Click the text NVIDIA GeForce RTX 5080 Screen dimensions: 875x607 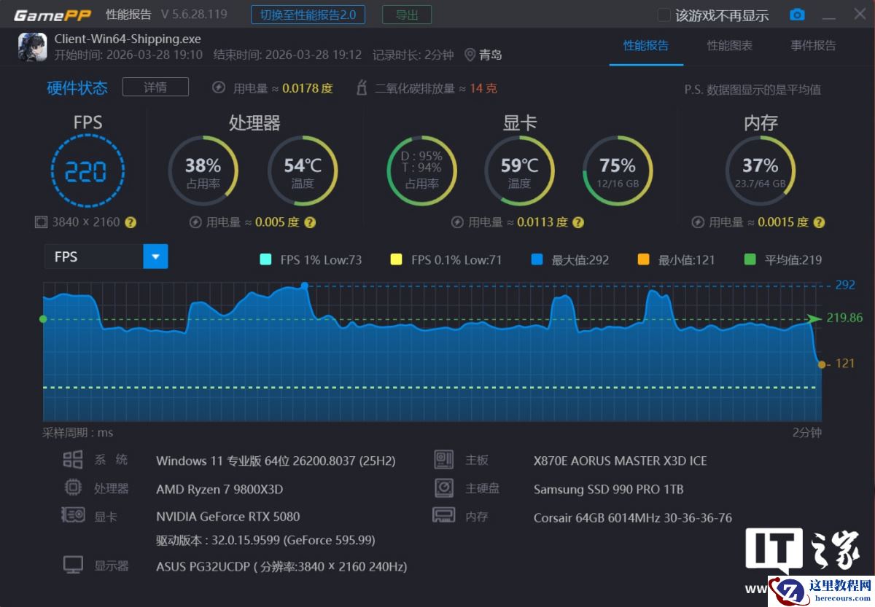coord(228,517)
